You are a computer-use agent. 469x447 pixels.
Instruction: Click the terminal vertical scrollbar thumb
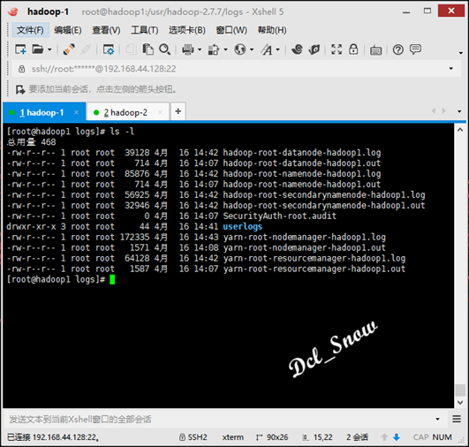coord(460,390)
